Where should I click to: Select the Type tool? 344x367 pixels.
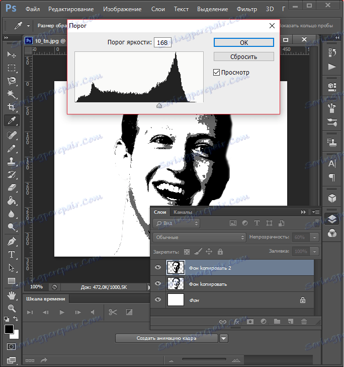pyautogui.click(x=12, y=255)
